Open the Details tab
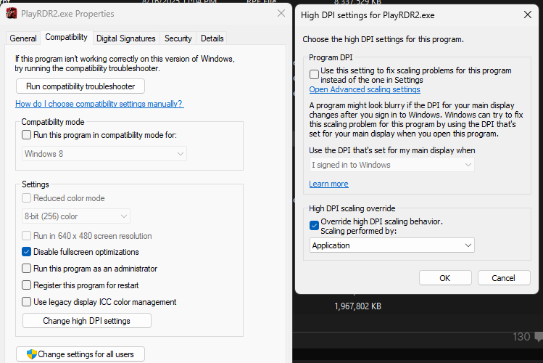The width and height of the screenshot is (543, 363). [212, 38]
